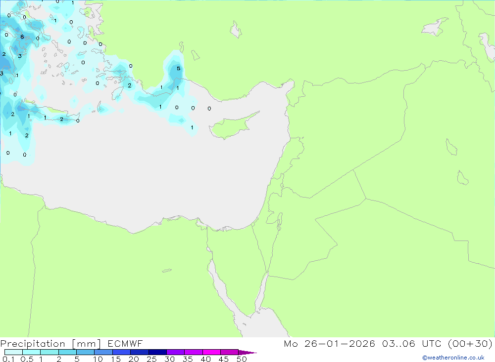
Task: Open the weatheronline.co.uk copyright link
Action: tap(453, 358)
